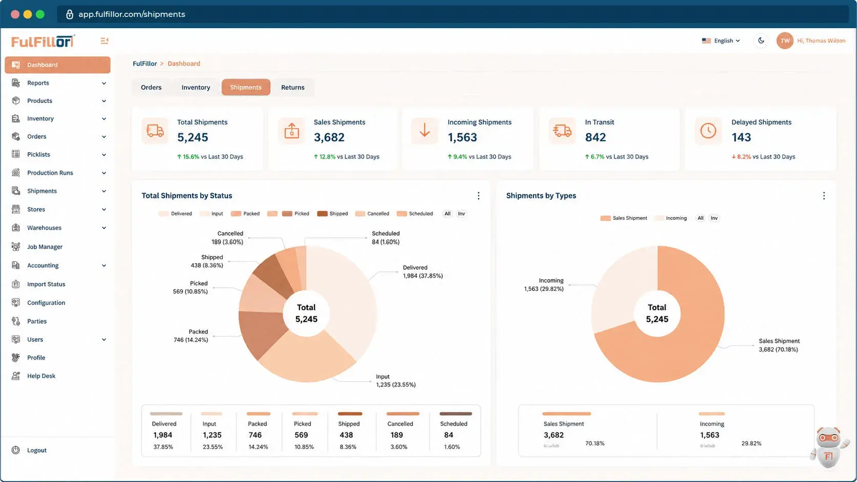The height and width of the screenshot is (482, 857).
Task: Click All button in status chart legend
Action: pyautogui.click(x=448, y=214)
